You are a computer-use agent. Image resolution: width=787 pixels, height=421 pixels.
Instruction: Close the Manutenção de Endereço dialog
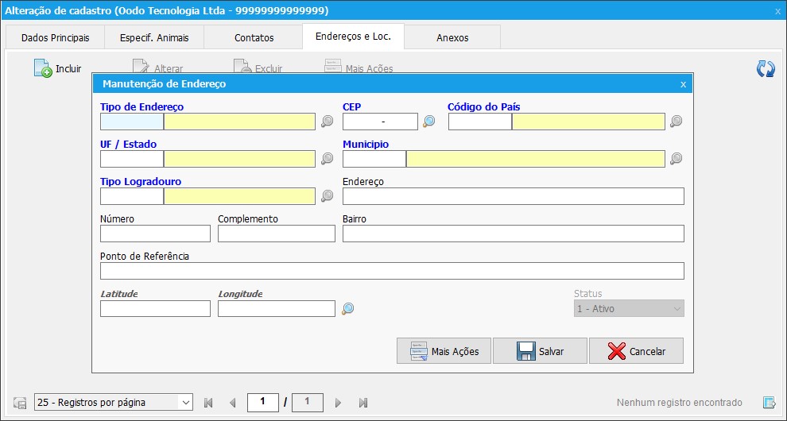[x=683, y=84]
